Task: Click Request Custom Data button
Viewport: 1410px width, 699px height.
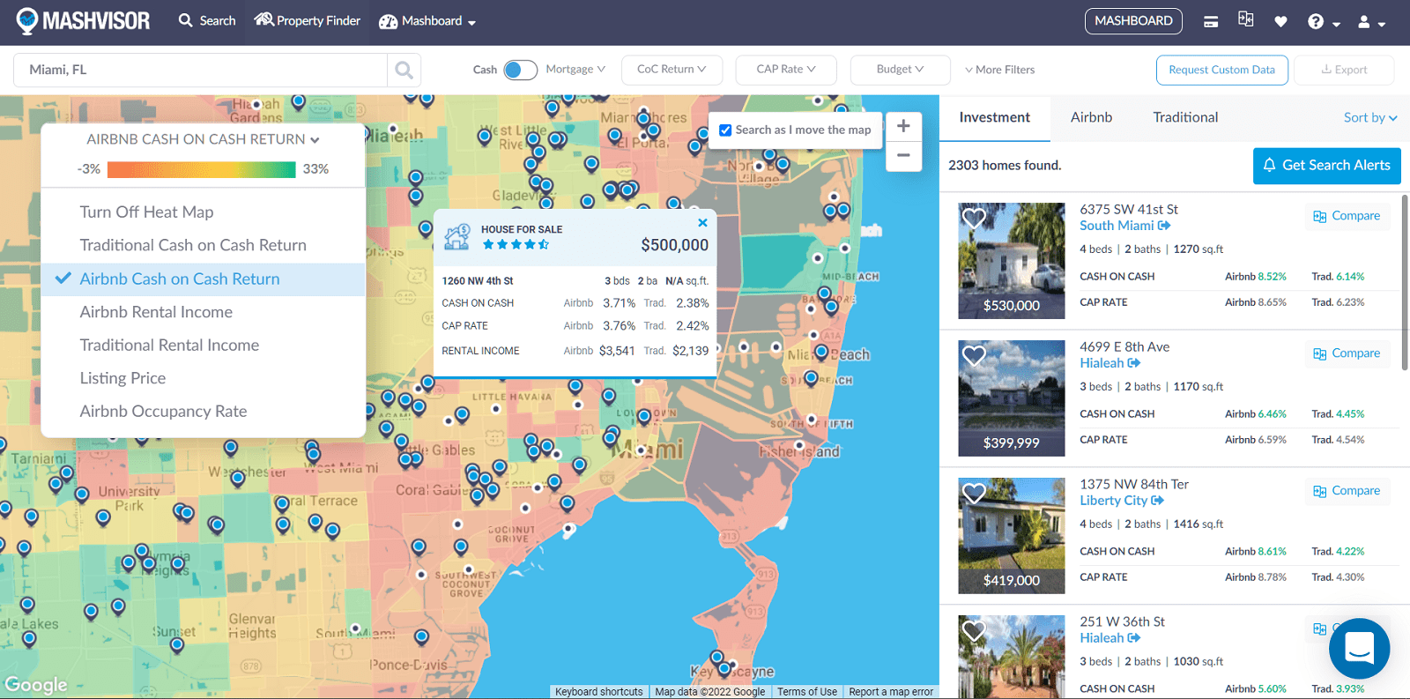Action: [x=1221, y=70]
